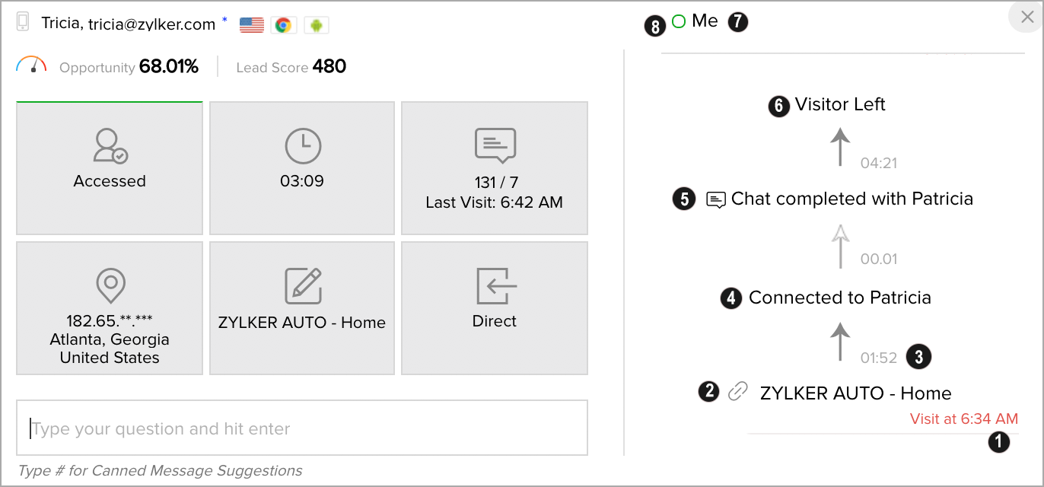Screen dimensions: 1044x487
Task: Click the link icon beside ZYLKER AUTO - Home
Action: tap(737, 393)
